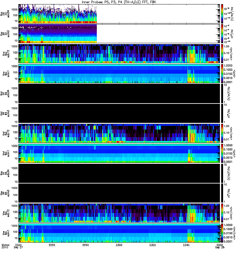Click the color bar beside thd fbk scm1 panel
The width and height of the screenshot is (238, 254).
(x=222, y=153)
